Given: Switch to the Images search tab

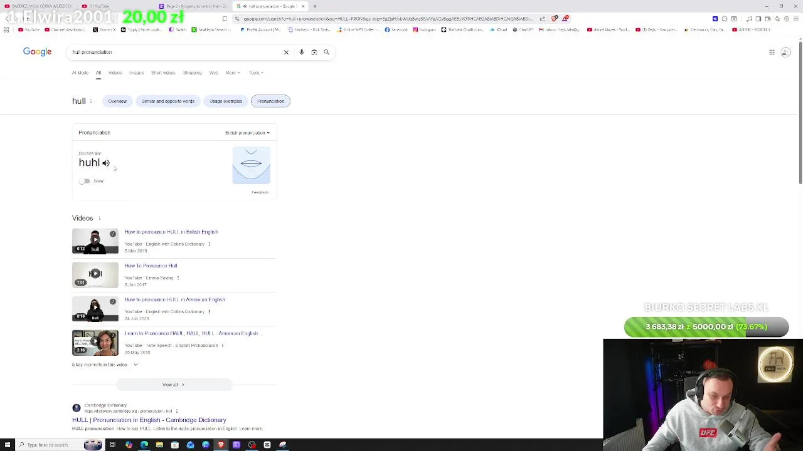Looking at the screenshot, I should [x=136, y=73].
